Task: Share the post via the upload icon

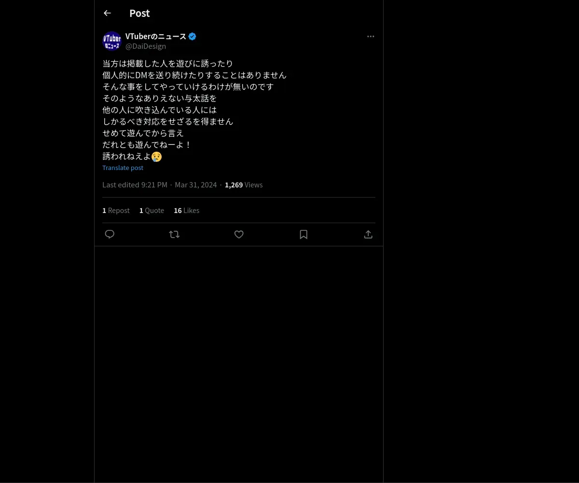Action: coord(368,234)
